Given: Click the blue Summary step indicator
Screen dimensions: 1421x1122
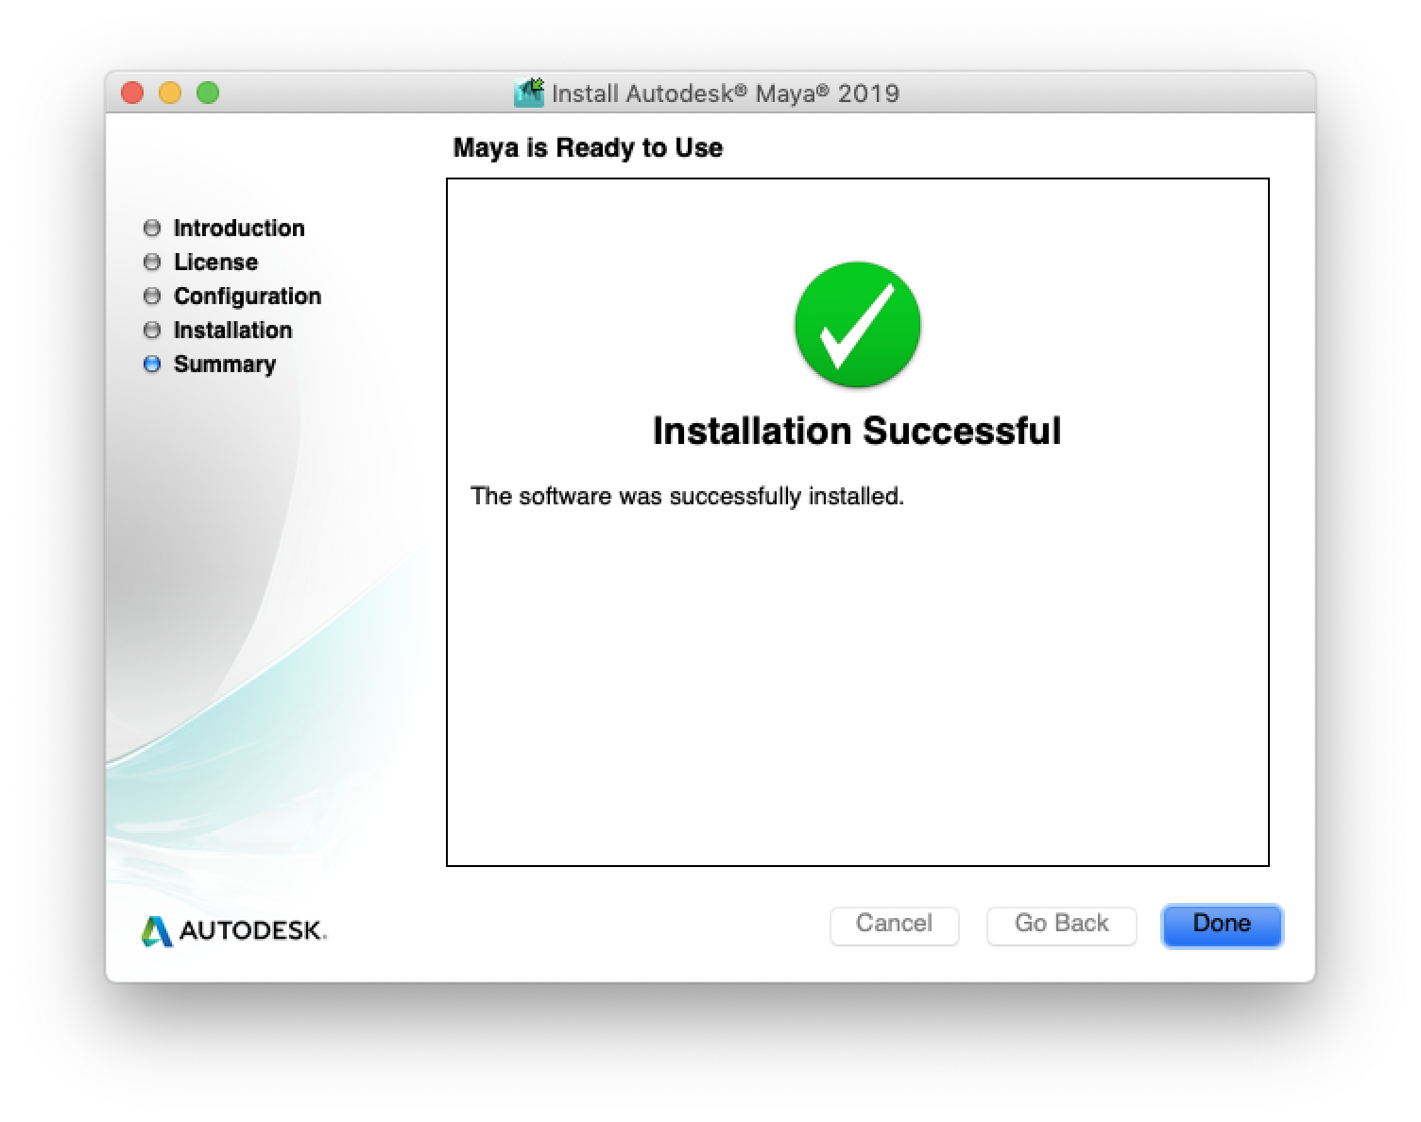Looking at the screenshot, I should [x=152, y=364].
